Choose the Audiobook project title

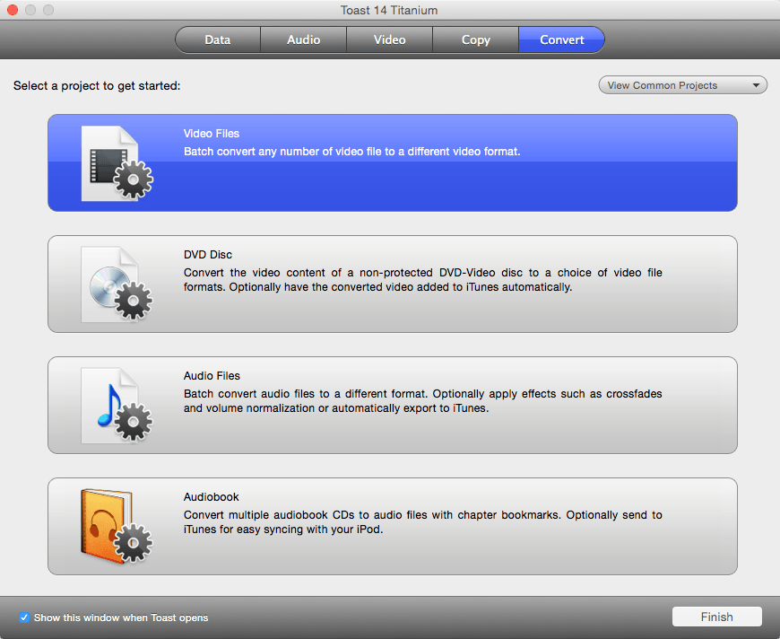pyautogui.click(x=212, y=496)
